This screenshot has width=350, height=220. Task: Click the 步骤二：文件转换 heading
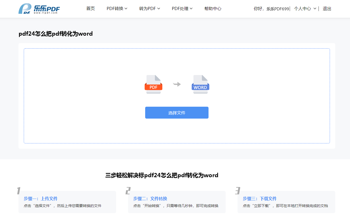coord(150,199)
